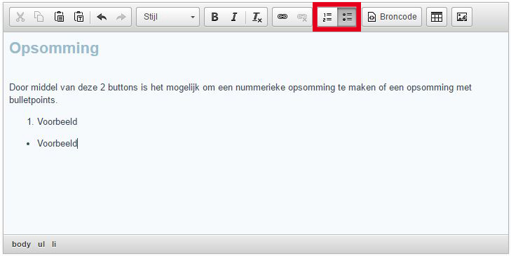Click the Opsomming heading
Viewport: 511px width, 256px height.
[54, 48]
